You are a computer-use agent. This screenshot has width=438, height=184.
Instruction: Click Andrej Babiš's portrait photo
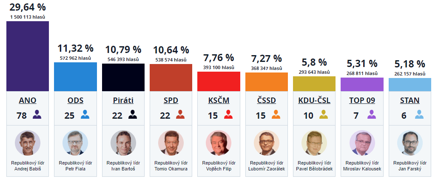(28, 143)
